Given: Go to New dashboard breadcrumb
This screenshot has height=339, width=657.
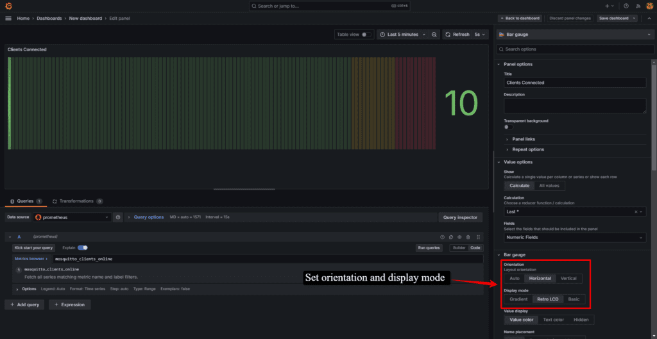Looking at the screenshot, I should (x=85, y=19).
